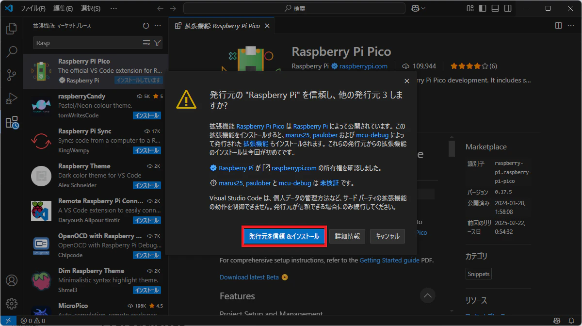Refresh the extensions marketplace list
582x326 pixels.
click(146, 26)
